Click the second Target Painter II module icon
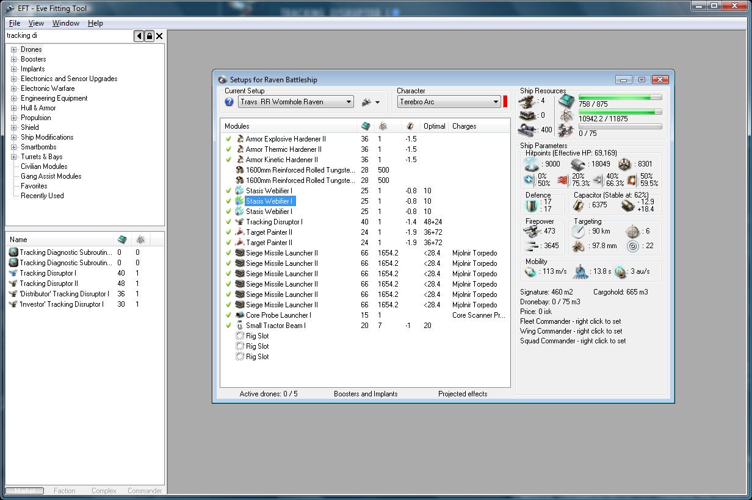Screen dimensions: 752x500 pos(240,243)
